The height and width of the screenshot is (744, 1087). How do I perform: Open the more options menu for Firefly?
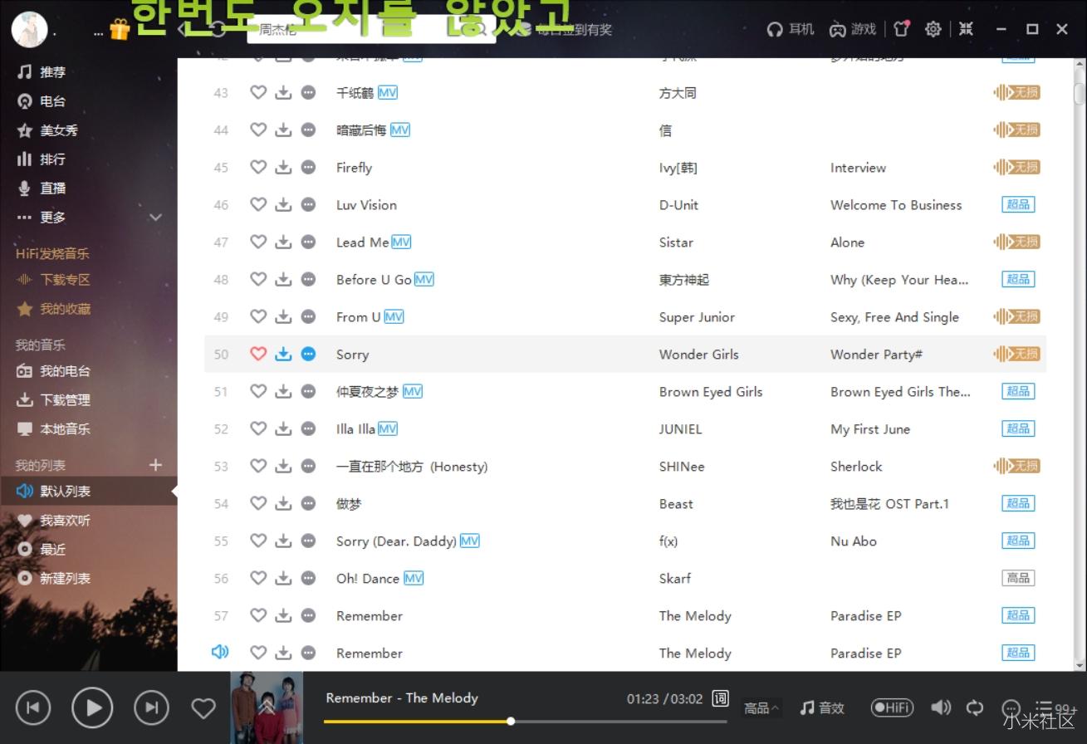[308, 167]
